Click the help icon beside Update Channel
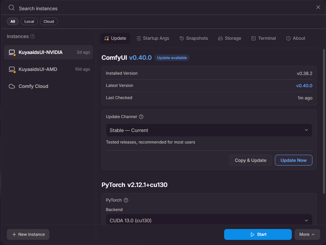Screen dimensions: 326x245 (141, 117)
